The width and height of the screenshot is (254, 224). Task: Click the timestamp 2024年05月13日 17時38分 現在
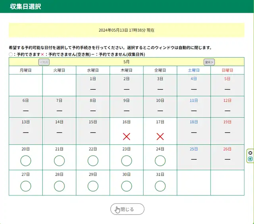[127, 30]
